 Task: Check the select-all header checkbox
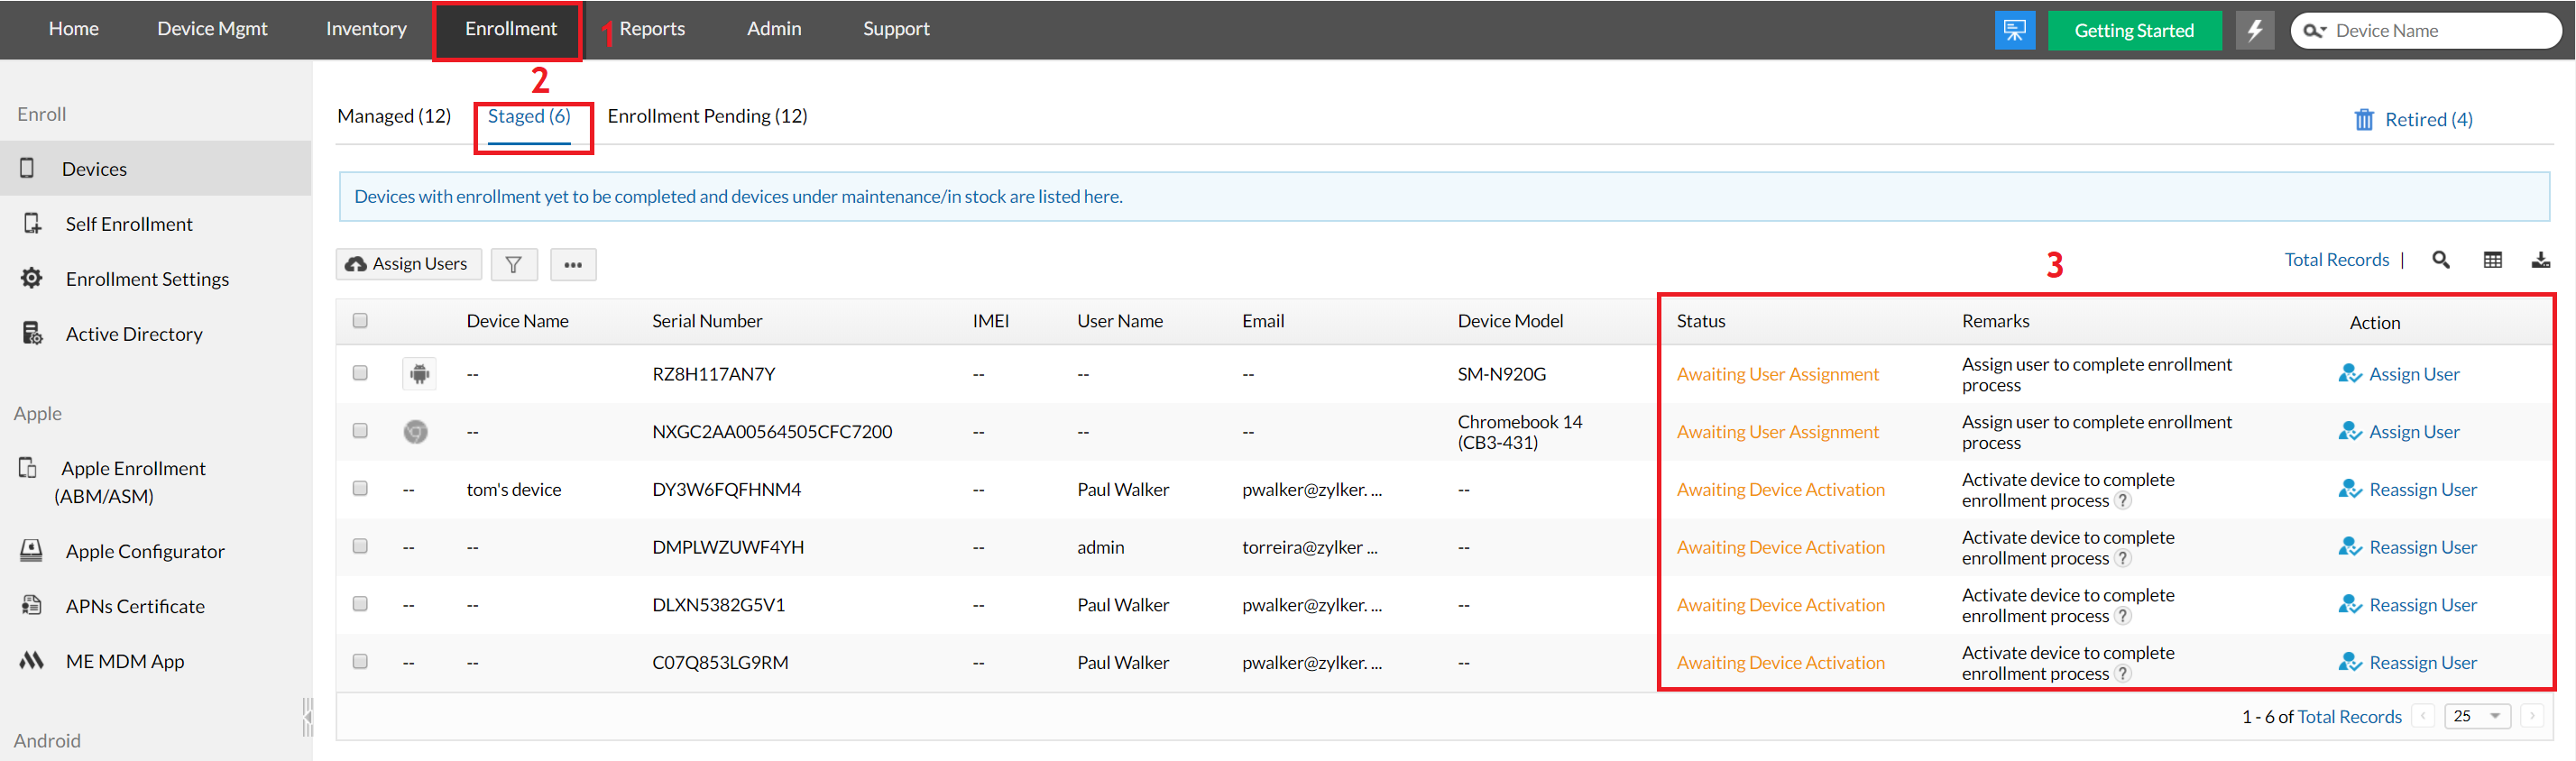360,320
